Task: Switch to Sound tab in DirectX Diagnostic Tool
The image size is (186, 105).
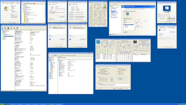Action: pyautogui.click(x=105, y=66)
